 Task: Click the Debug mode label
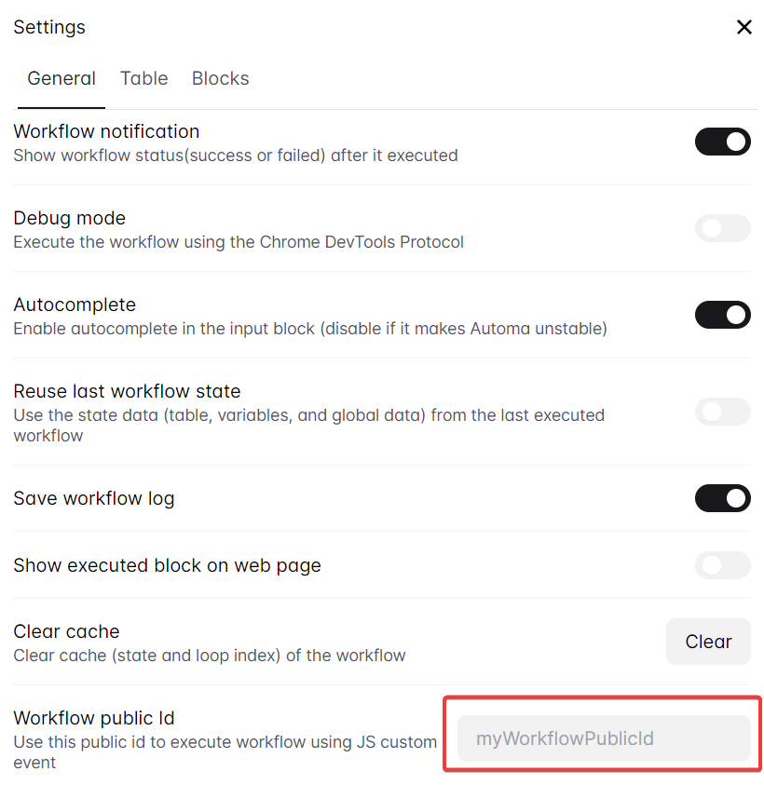point(69,218)
